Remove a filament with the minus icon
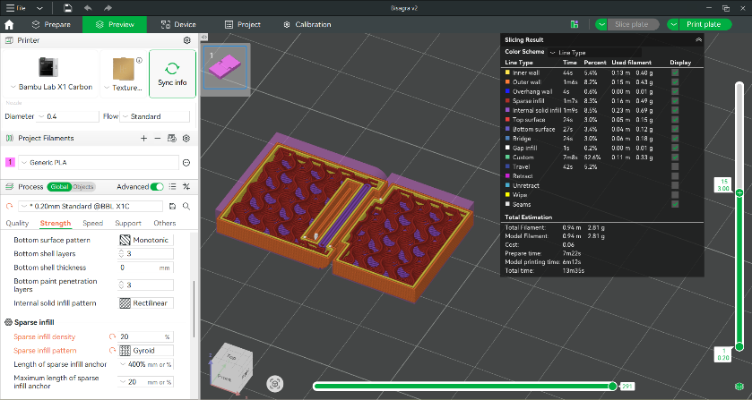The width and height of the screenshot is (752, 400). point(158,138)
